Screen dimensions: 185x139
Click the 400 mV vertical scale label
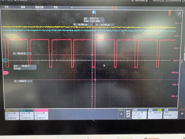coord(175,72)
